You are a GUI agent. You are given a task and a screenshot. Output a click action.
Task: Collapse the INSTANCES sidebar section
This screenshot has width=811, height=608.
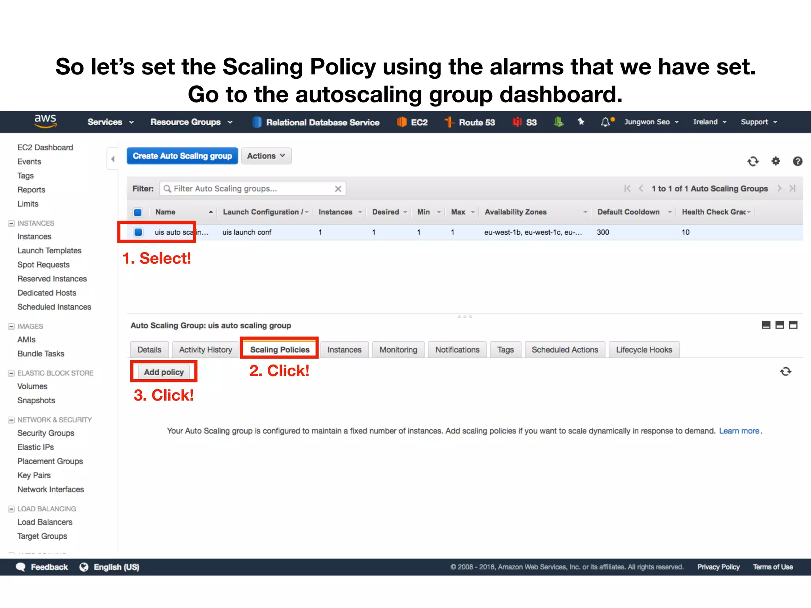pyautogui.click(x=11, y=223)
